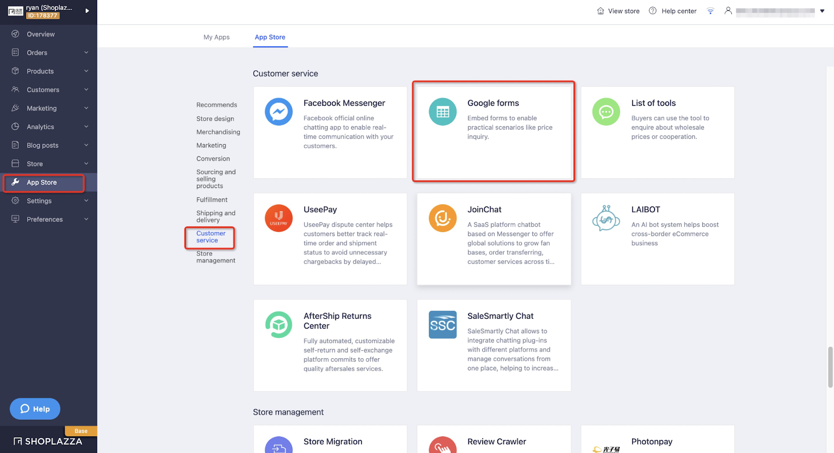Select the Shipping and delivery category
The width and height of the screenshot is (834, 453).
click(216, 217)
